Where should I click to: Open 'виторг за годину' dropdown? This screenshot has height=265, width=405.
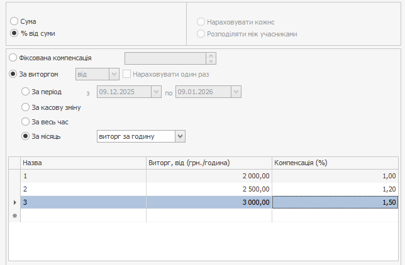pyautogui.click(x=180, y=136)
